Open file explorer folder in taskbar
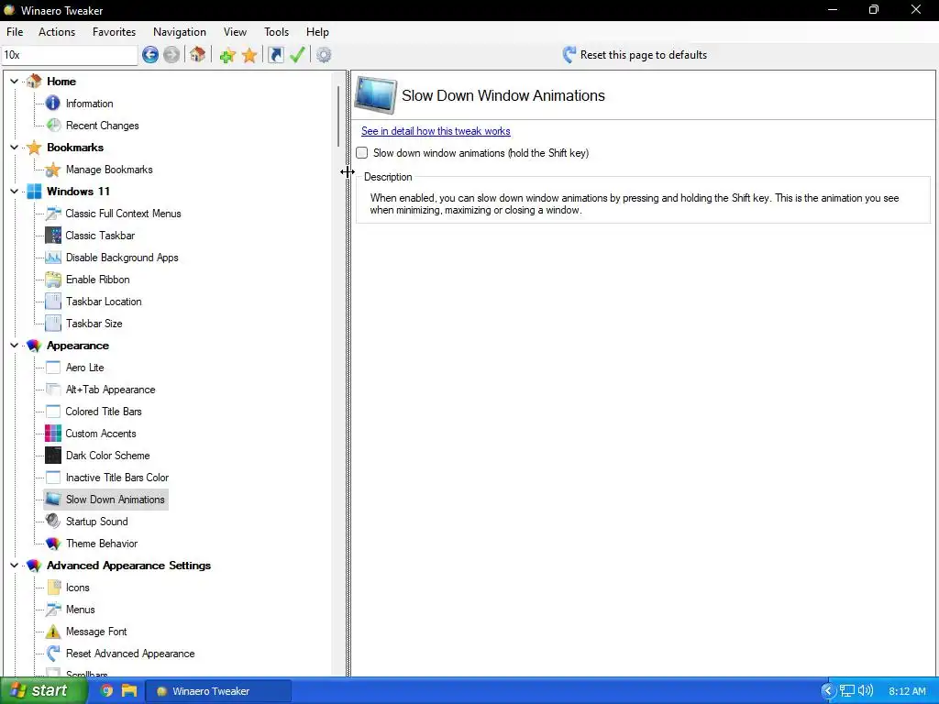Viewport: 939px width, 704px height. [129, 691]
